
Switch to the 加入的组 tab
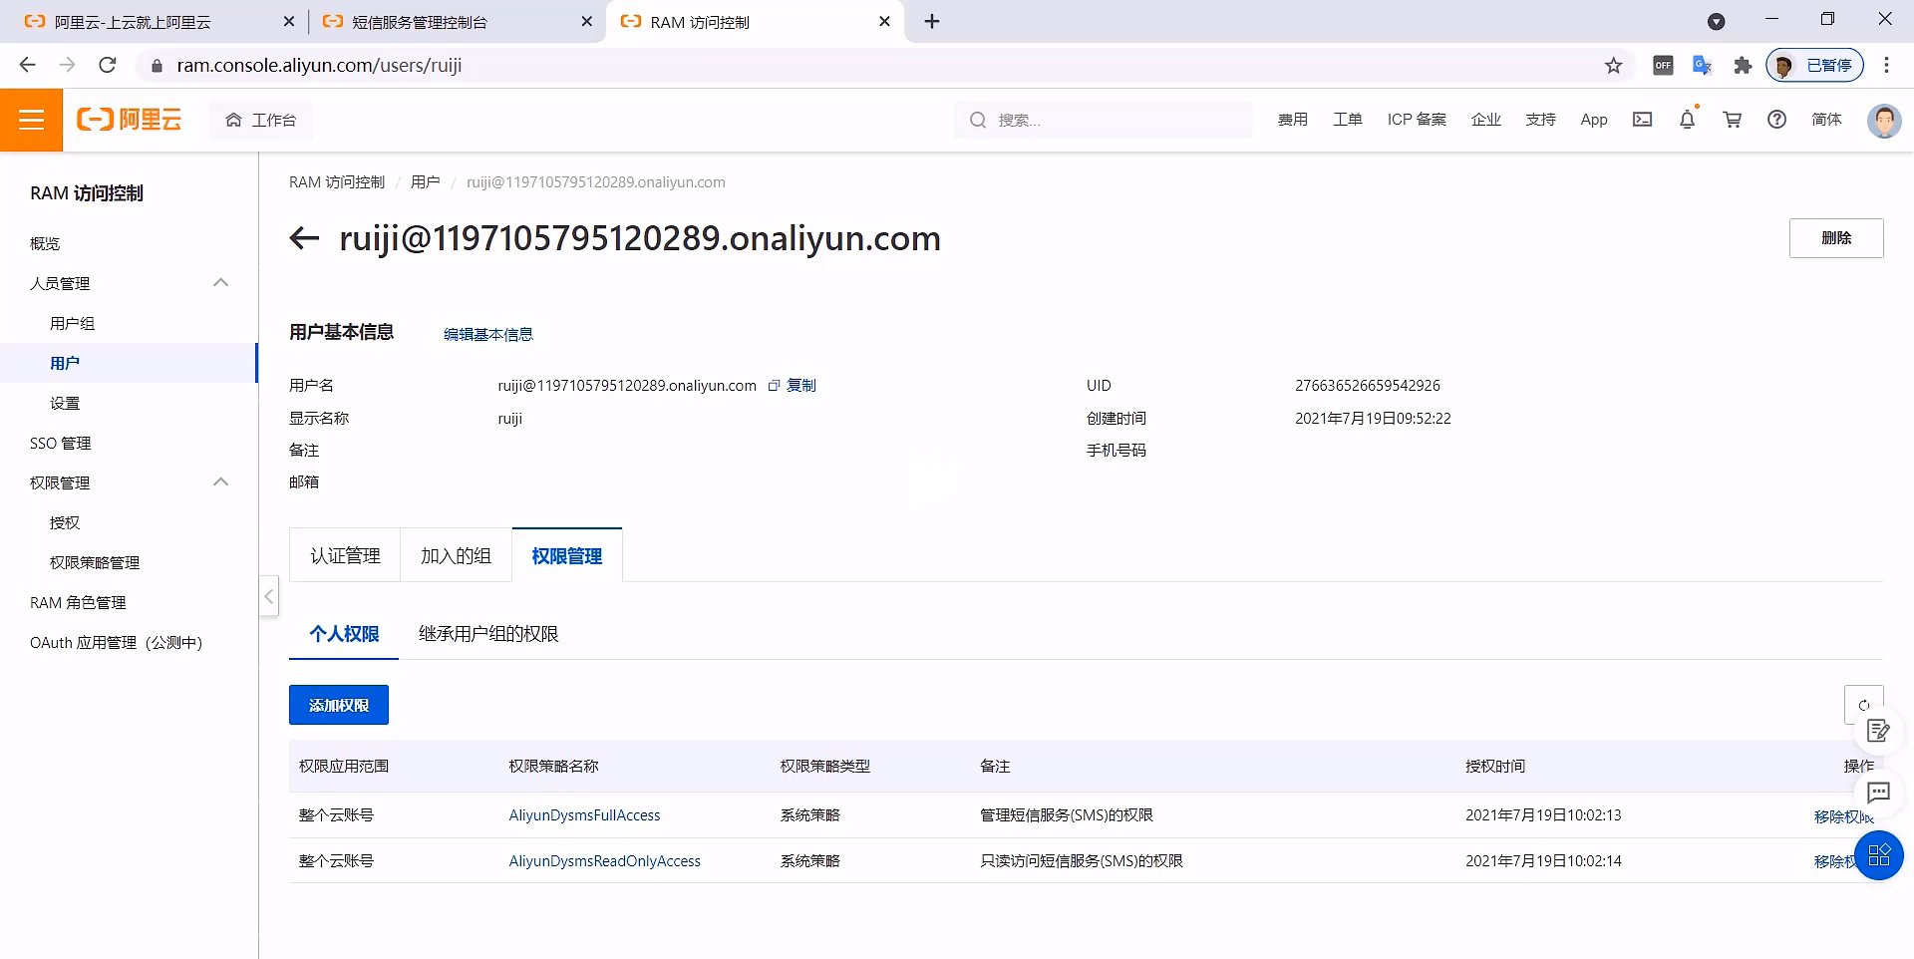pos(456,556)
